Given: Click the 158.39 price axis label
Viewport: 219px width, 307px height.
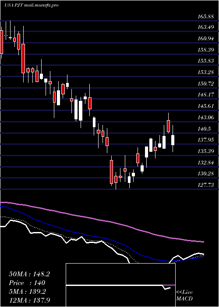Looking at the screenshot, I should (x=205, y=50).
